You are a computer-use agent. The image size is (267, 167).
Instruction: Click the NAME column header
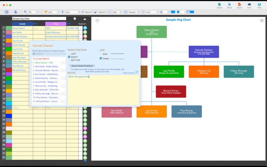[x=22, y=24]
